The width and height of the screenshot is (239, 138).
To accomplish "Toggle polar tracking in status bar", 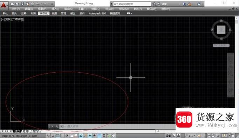I will click(67, 136).
